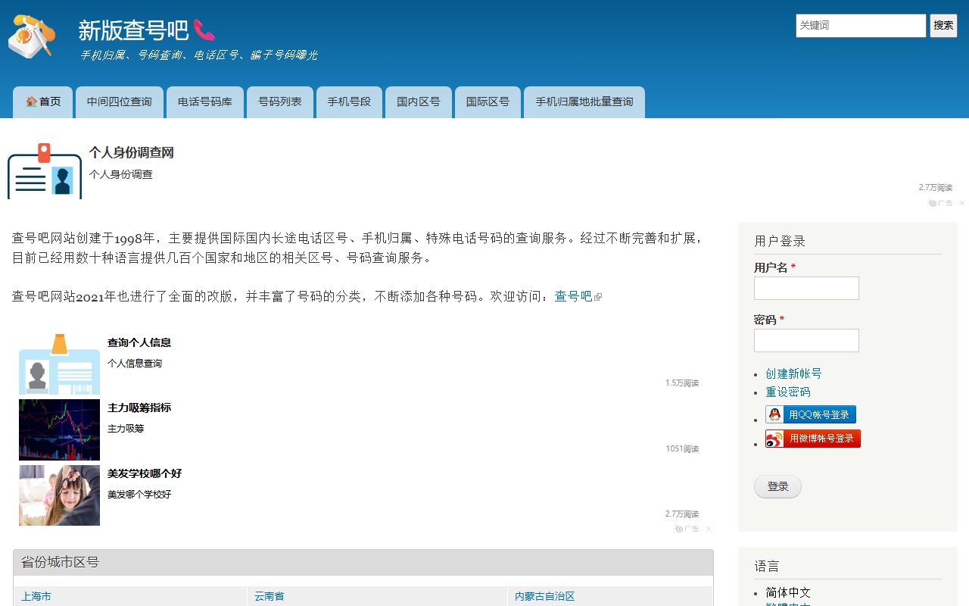Screen dimensions: 969x606
Task: Focus the 关键词 search field
Action: [x=861, y=26]
